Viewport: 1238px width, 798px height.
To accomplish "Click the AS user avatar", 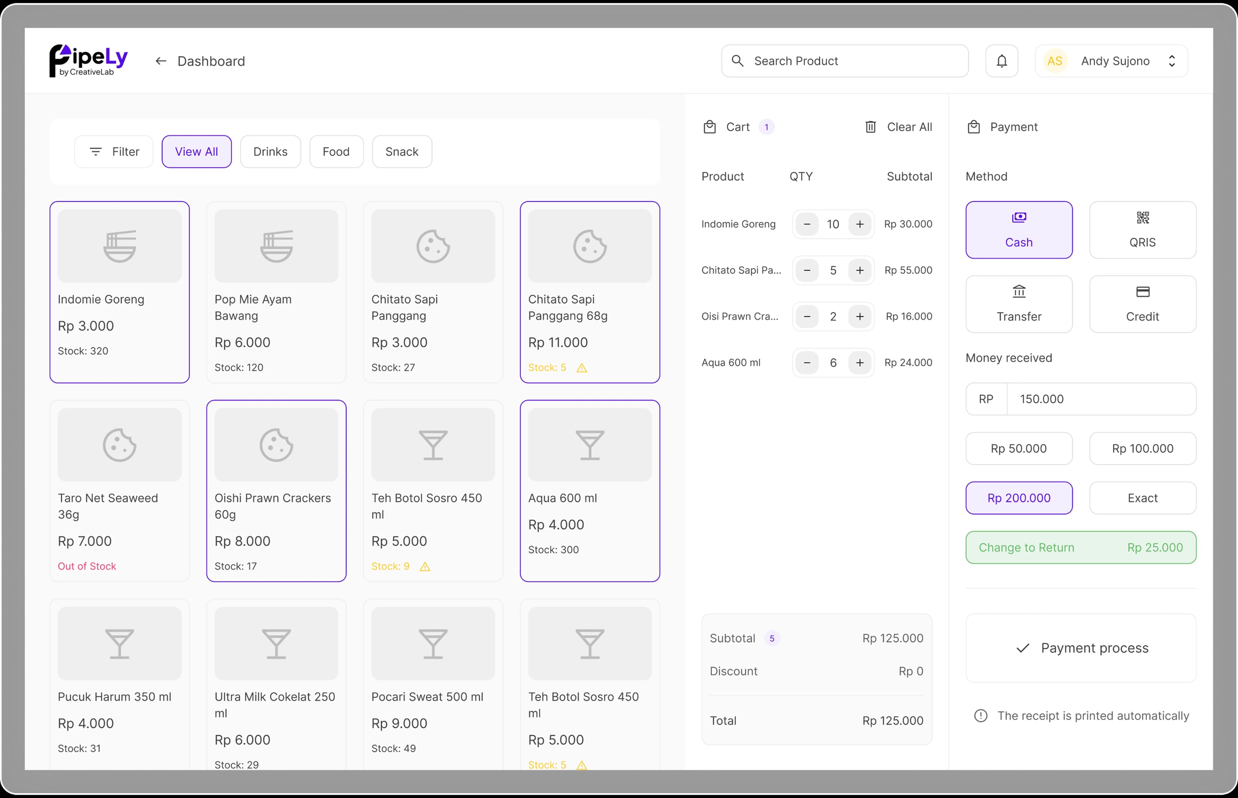I will click(1055, 61).
